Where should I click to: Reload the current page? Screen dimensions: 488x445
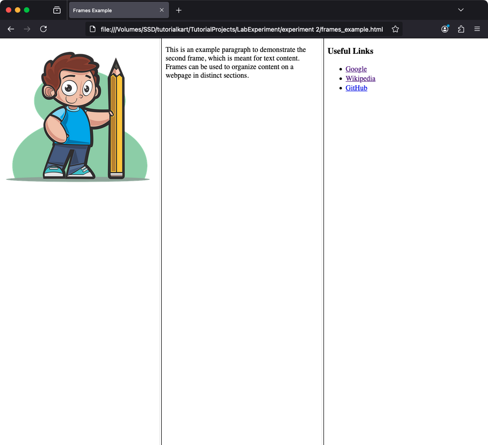point(43,29)
